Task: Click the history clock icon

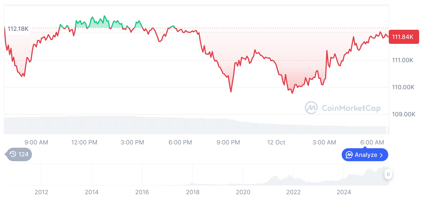Action: [13, 154]
